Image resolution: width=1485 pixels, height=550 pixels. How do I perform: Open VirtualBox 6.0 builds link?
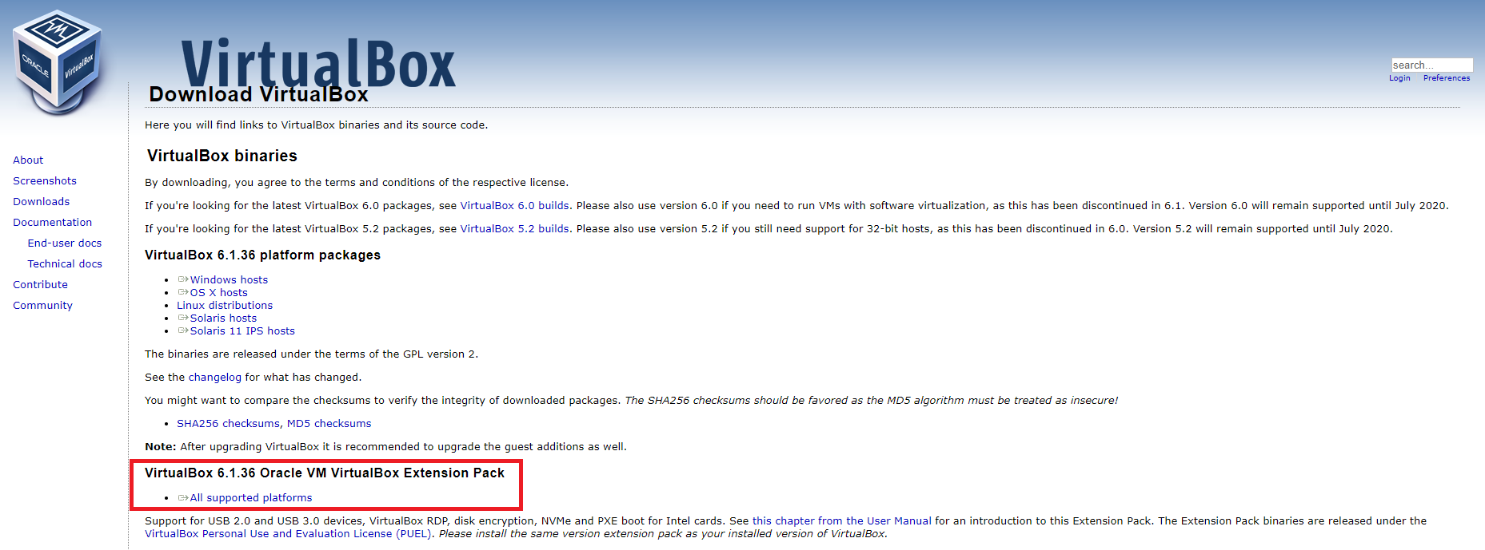515,206
